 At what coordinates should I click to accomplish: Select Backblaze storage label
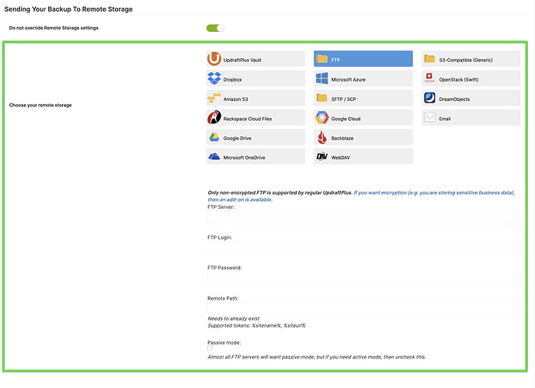point(342,138)
